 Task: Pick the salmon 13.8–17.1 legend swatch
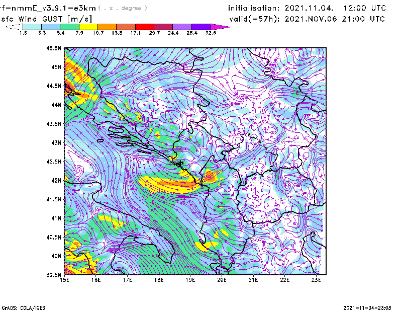[x=126, y=27]
